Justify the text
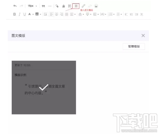The width and height of the screenshot is (160, 134). click(x=67, y=14)
